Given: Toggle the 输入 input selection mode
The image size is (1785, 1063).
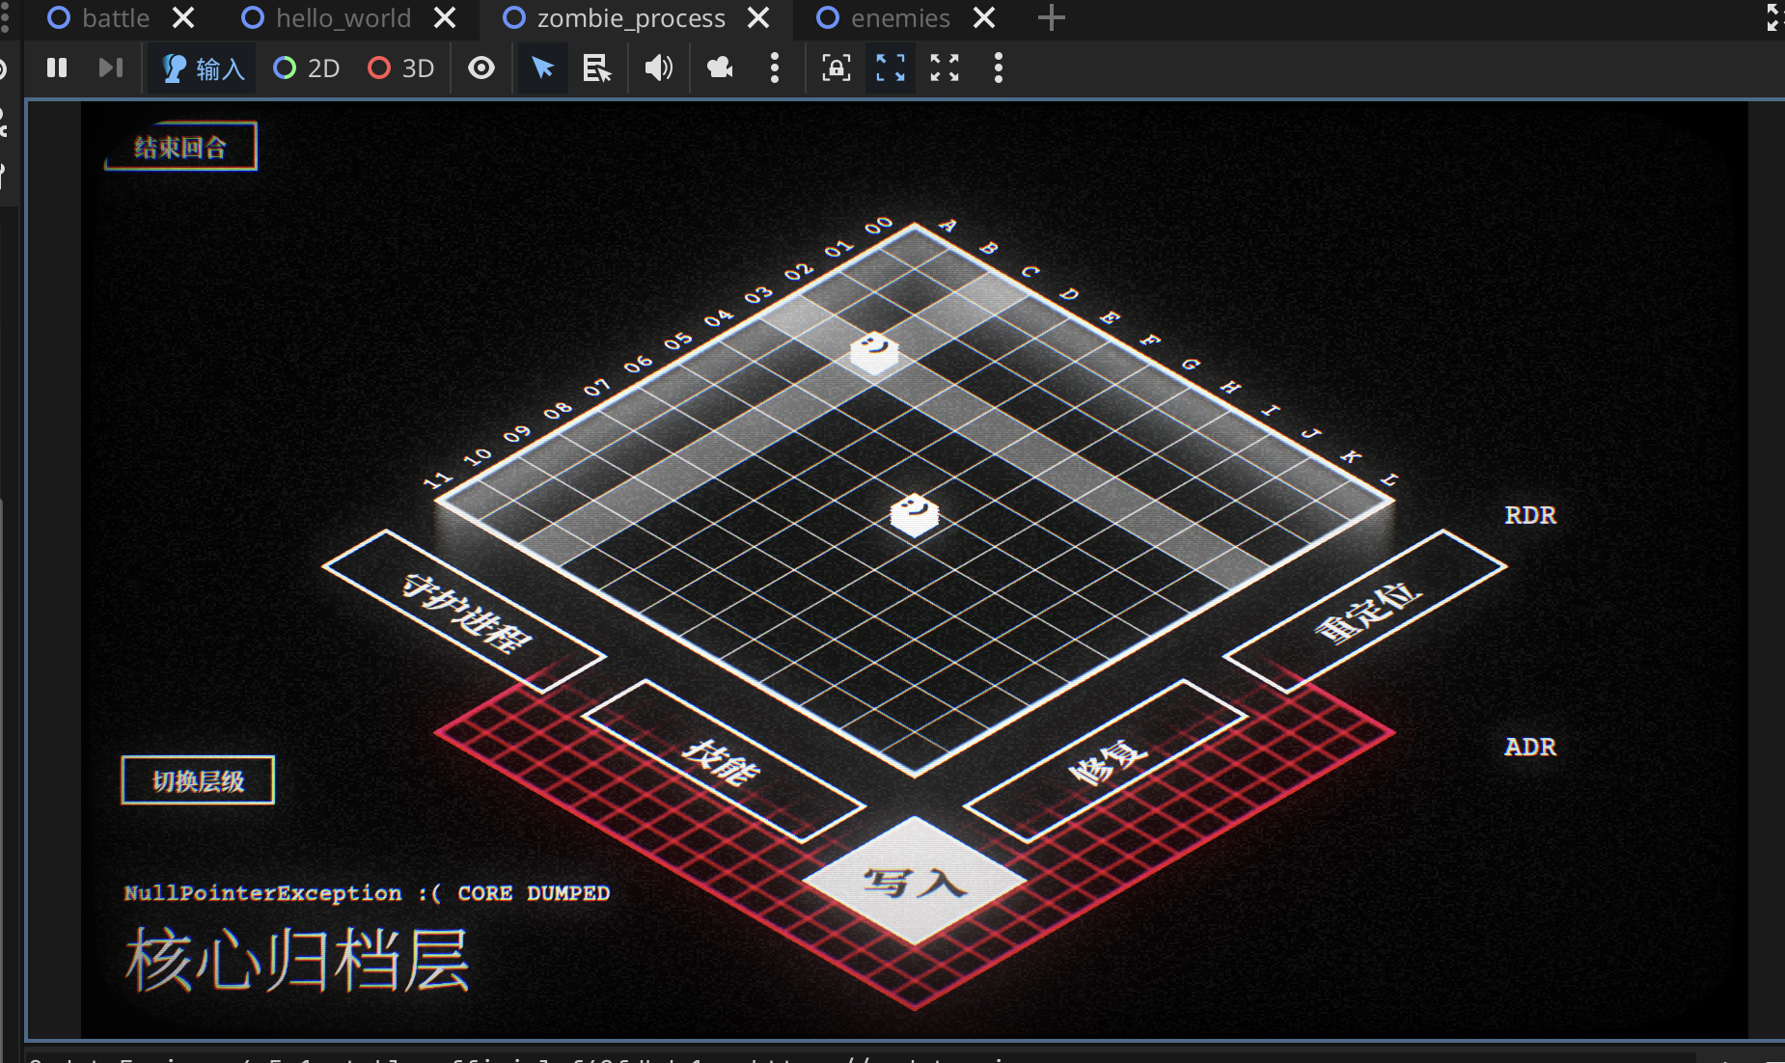Looking at the screenshot, I should [203, 68].
